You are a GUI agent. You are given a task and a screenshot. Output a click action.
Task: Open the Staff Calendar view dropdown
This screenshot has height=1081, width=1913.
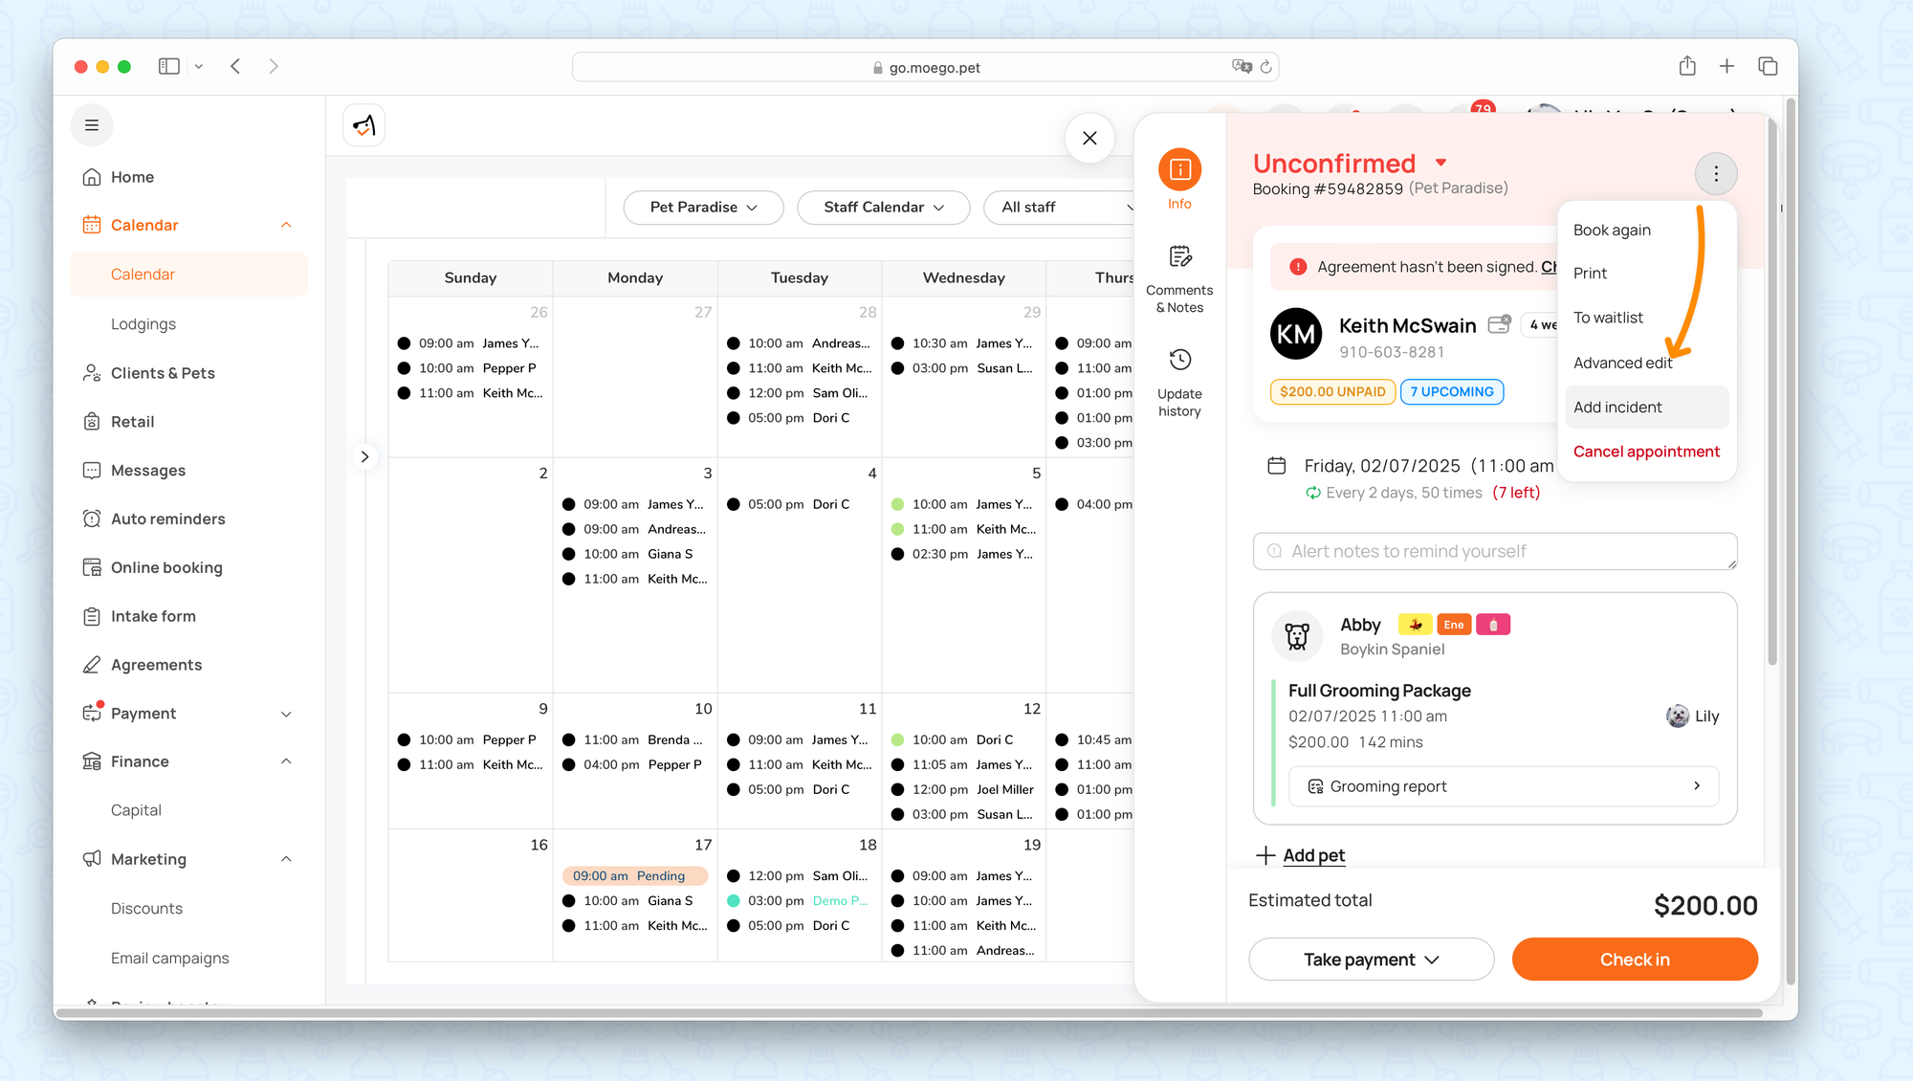tap(883, 207)
